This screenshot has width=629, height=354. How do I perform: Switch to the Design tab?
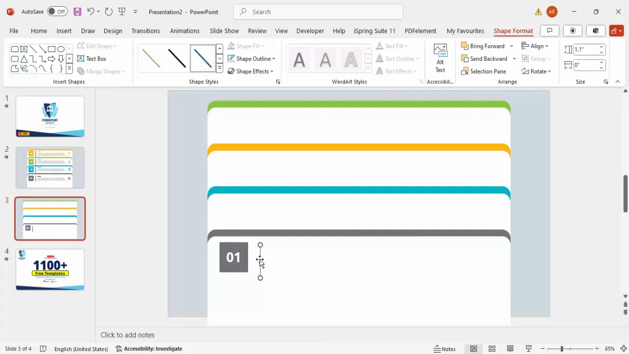[x=113, y=30]
